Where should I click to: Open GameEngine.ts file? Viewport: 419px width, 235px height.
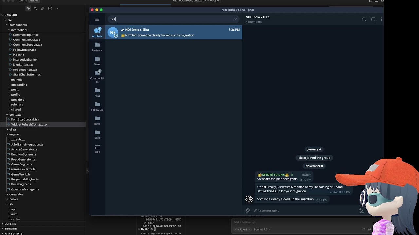(22, 164)
